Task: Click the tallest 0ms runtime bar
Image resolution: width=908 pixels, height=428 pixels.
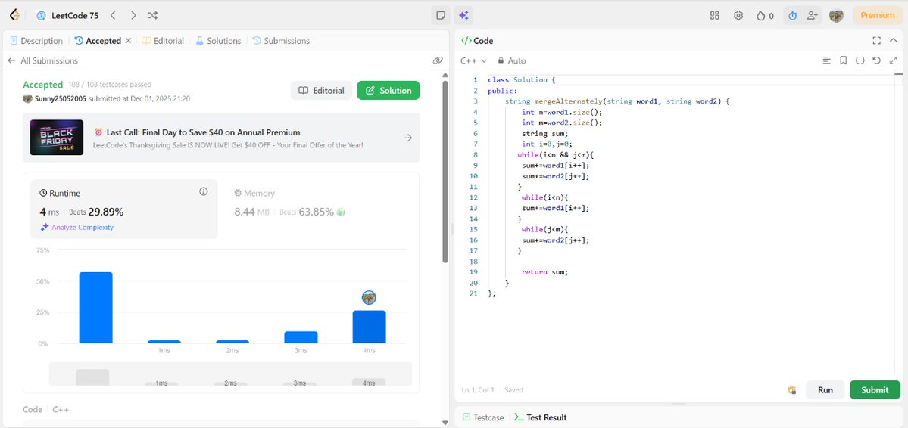Action: click(x=95, y=308)
